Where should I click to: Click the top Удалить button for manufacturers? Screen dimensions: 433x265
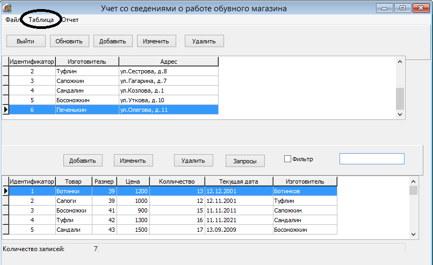pyautogui.click(x=204, y=41)
